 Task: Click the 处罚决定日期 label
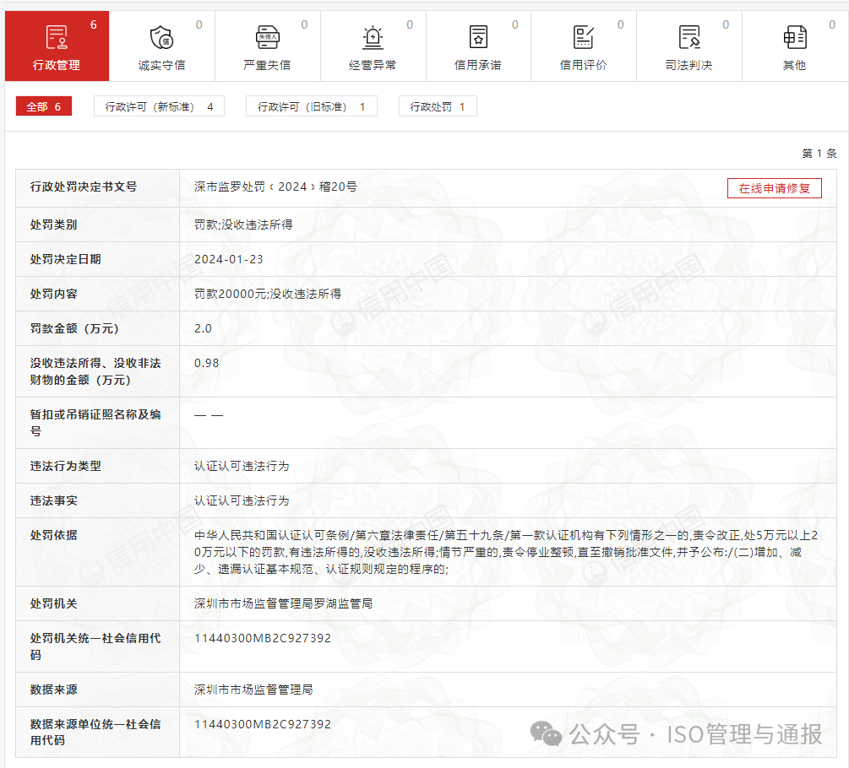[66, 259]
